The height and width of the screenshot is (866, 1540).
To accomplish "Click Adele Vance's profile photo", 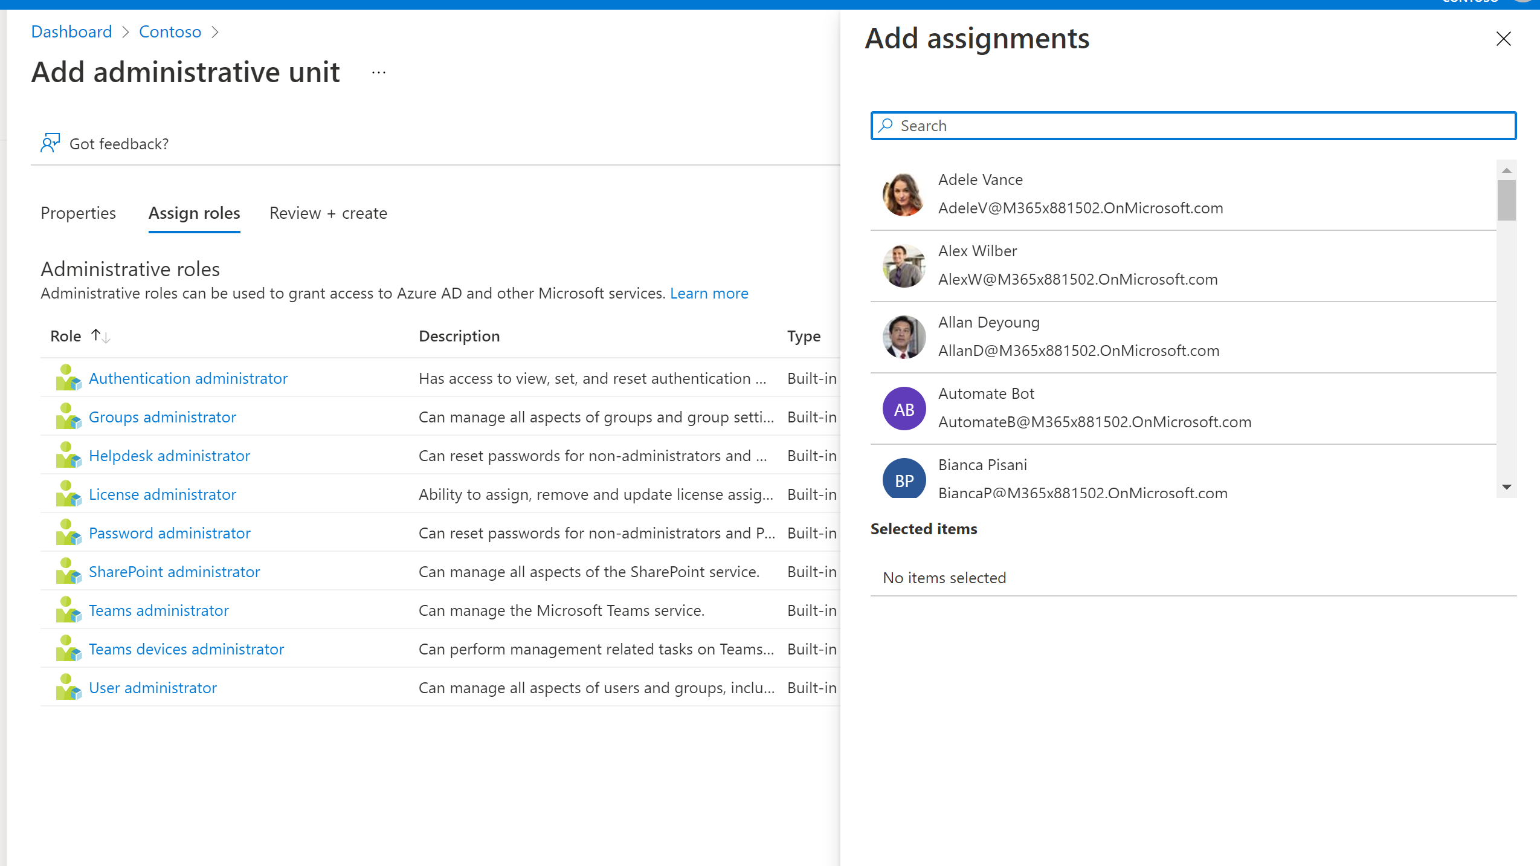I will 904,195.
